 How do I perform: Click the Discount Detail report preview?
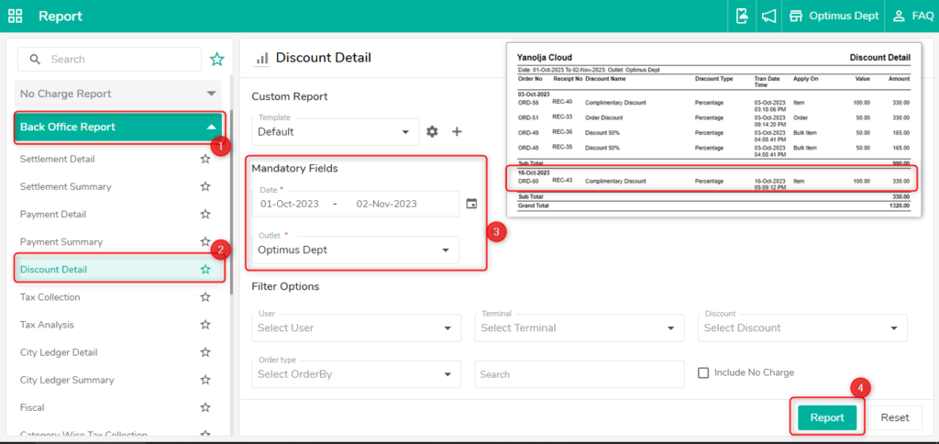pos(713,129)
